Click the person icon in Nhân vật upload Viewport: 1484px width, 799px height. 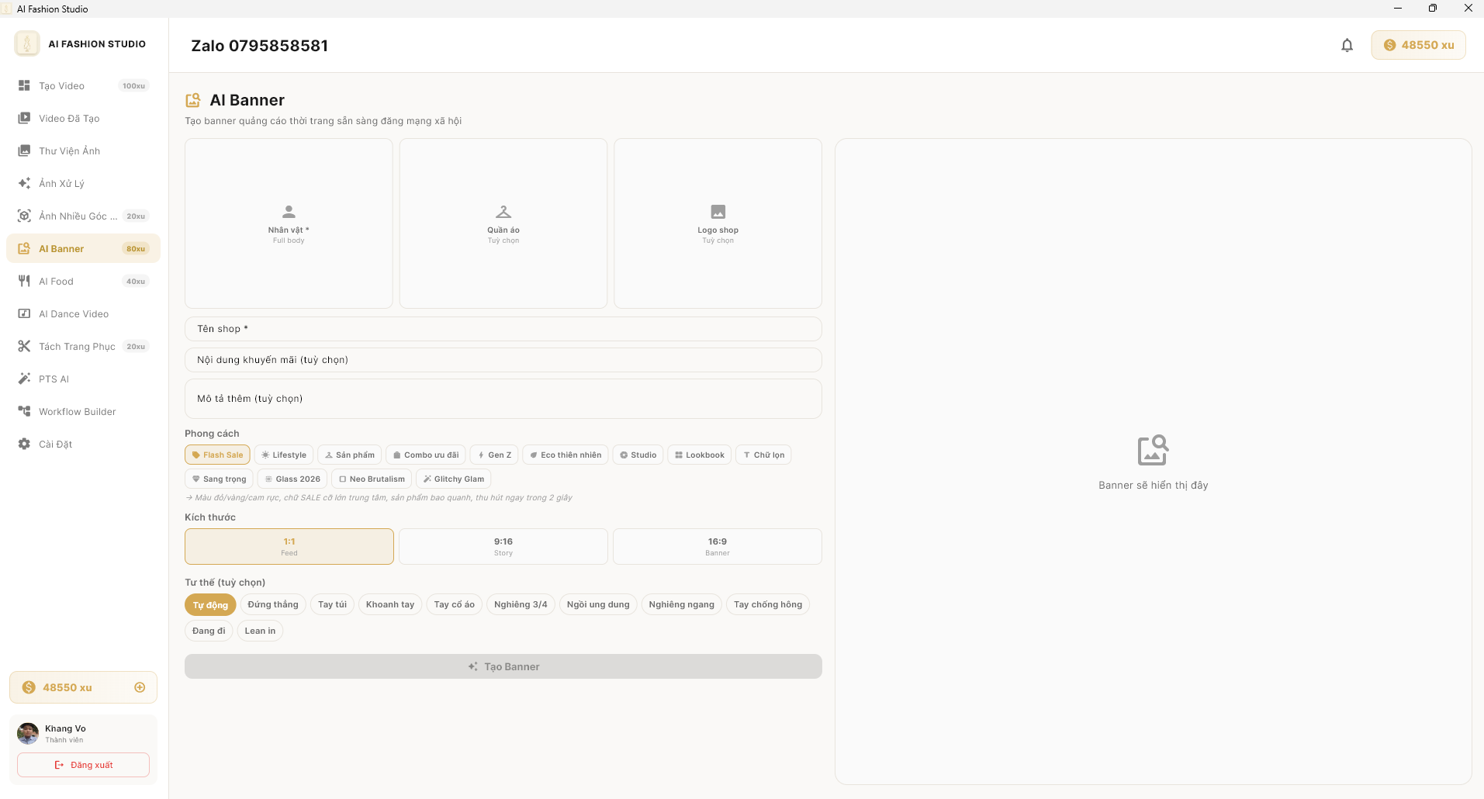coord(289,212)
